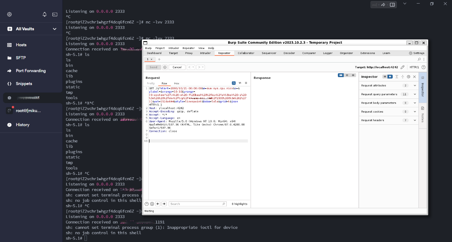
Task: Add new Repeater tab with plus icon
Action: coord(159,59)
